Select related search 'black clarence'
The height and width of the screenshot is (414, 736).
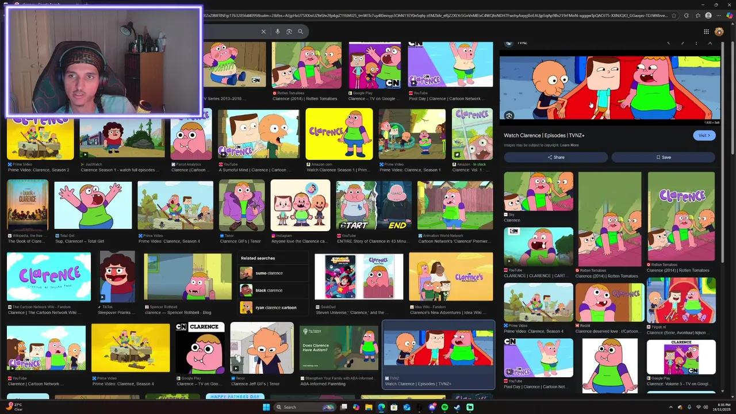273,290
